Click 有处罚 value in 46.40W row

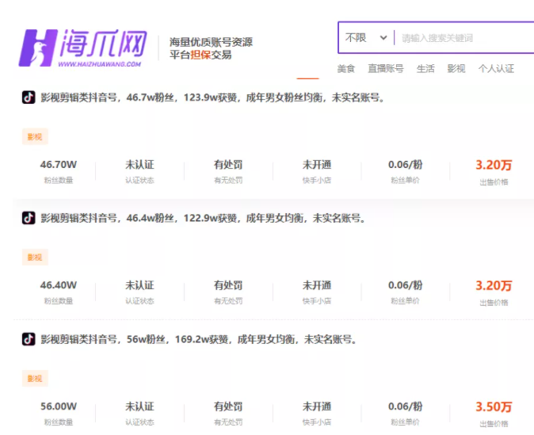tap(228, 285)
